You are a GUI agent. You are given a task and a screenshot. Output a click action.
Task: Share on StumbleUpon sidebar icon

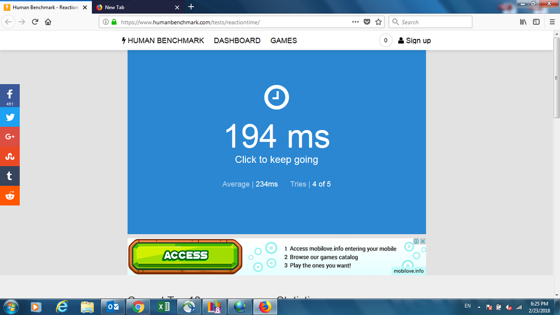point(10,156)
